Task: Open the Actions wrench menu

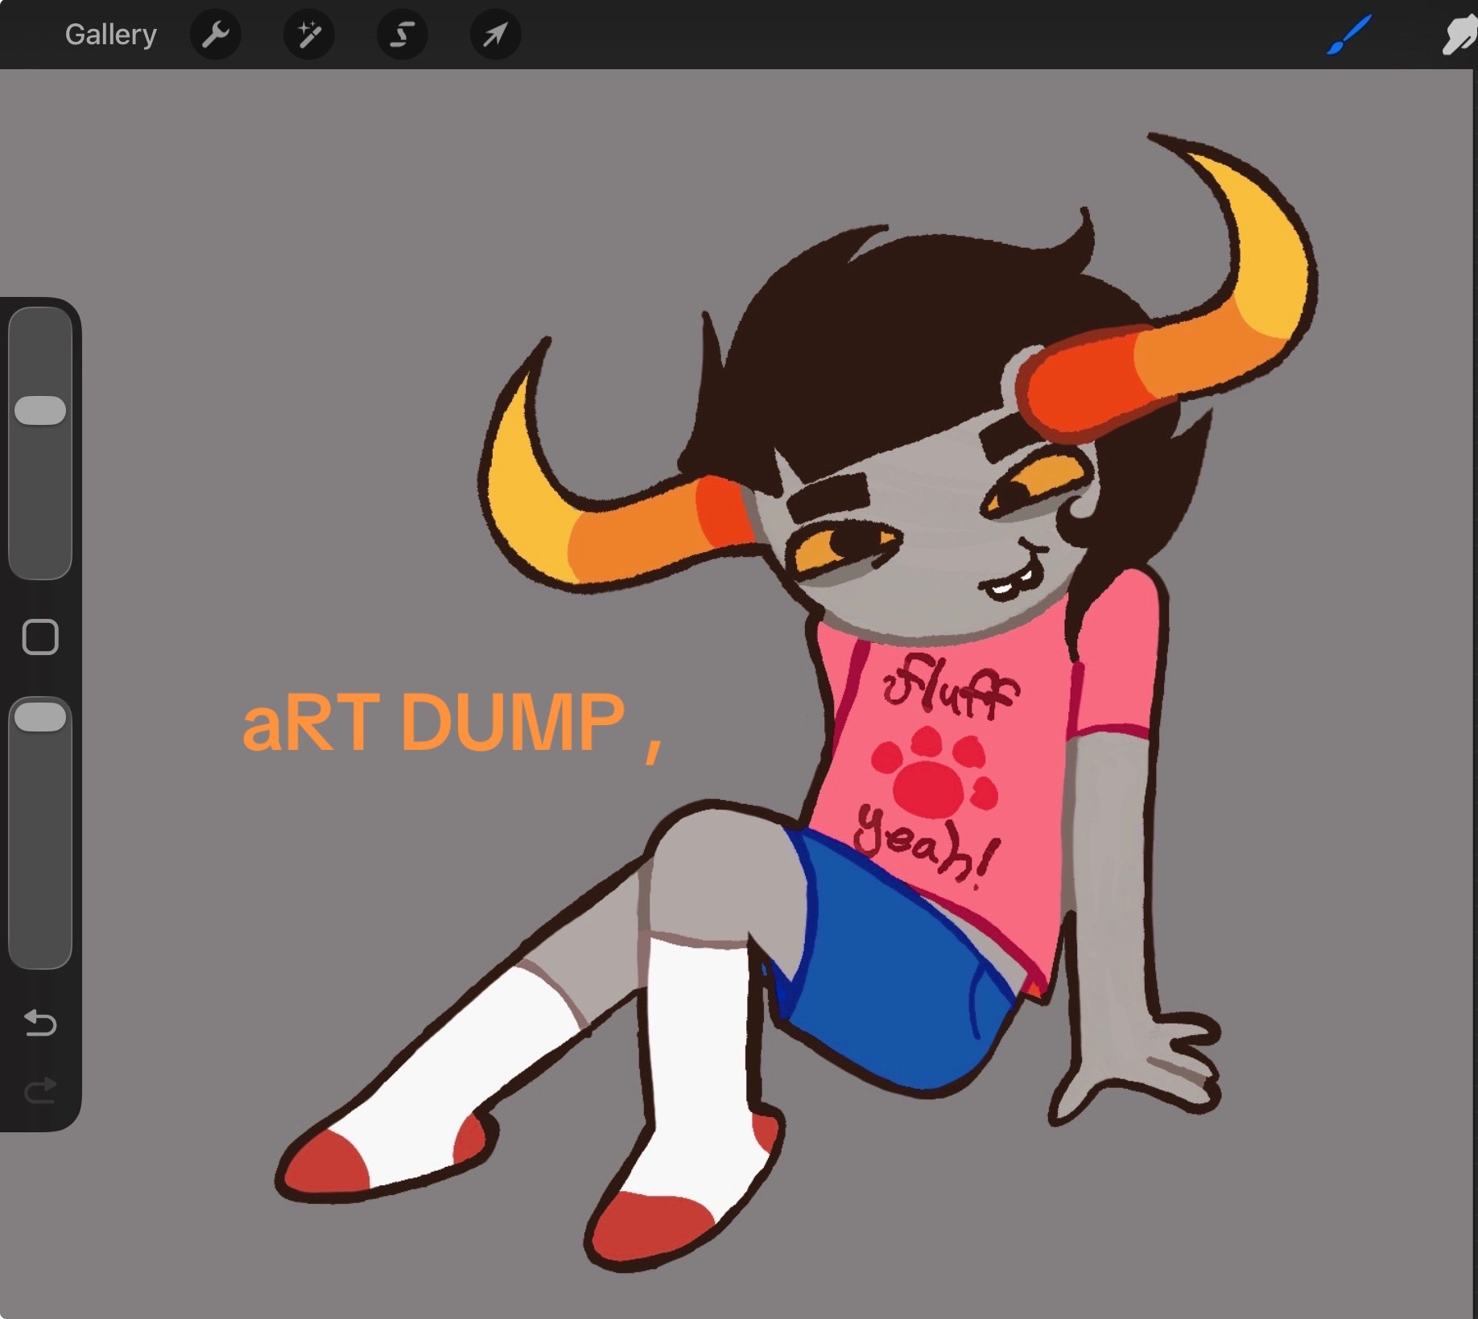Action: (x=216, y=35)
